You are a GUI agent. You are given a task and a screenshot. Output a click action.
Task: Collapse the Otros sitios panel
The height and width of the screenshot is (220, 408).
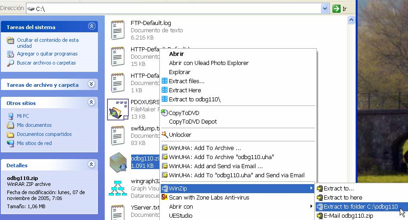92,102
